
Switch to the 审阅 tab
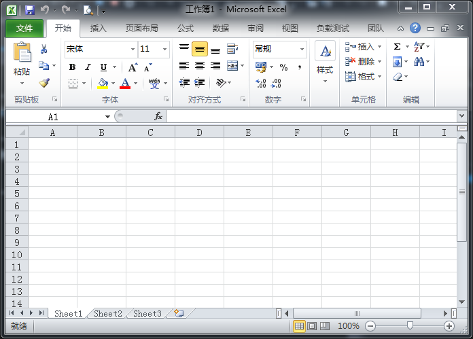click(256, 29)
